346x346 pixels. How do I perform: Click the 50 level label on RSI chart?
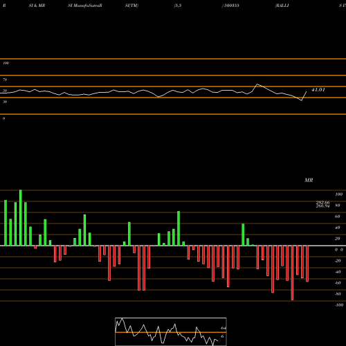(x=5, y=91)
